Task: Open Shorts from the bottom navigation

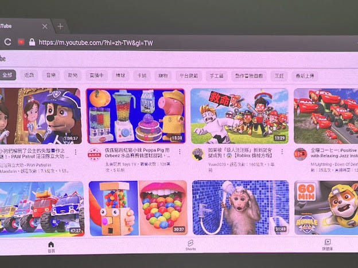Action: (190, 245)
